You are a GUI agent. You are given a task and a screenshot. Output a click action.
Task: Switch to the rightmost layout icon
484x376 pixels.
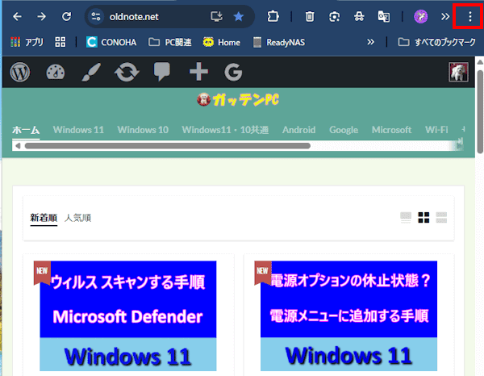[x=441, y=217]
